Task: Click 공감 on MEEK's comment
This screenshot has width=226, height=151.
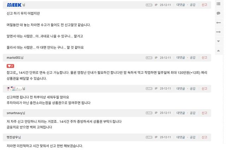Action: point(192,5)
